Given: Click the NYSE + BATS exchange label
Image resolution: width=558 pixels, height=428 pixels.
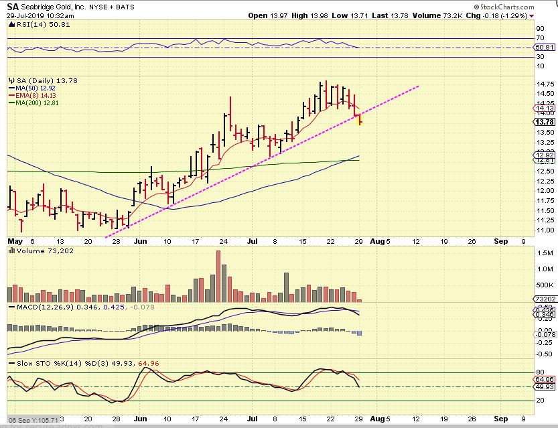Looking at the screenshot, I should tap(111, 7).
